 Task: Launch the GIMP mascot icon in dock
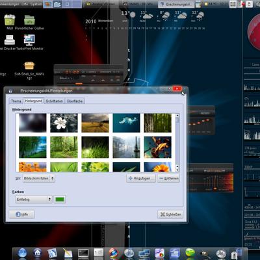(x=205, y=253)
